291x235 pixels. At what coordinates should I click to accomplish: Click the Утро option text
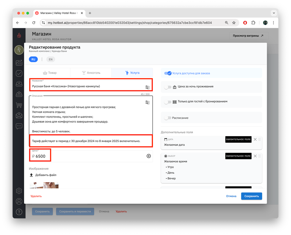click(x=171, y=167)
